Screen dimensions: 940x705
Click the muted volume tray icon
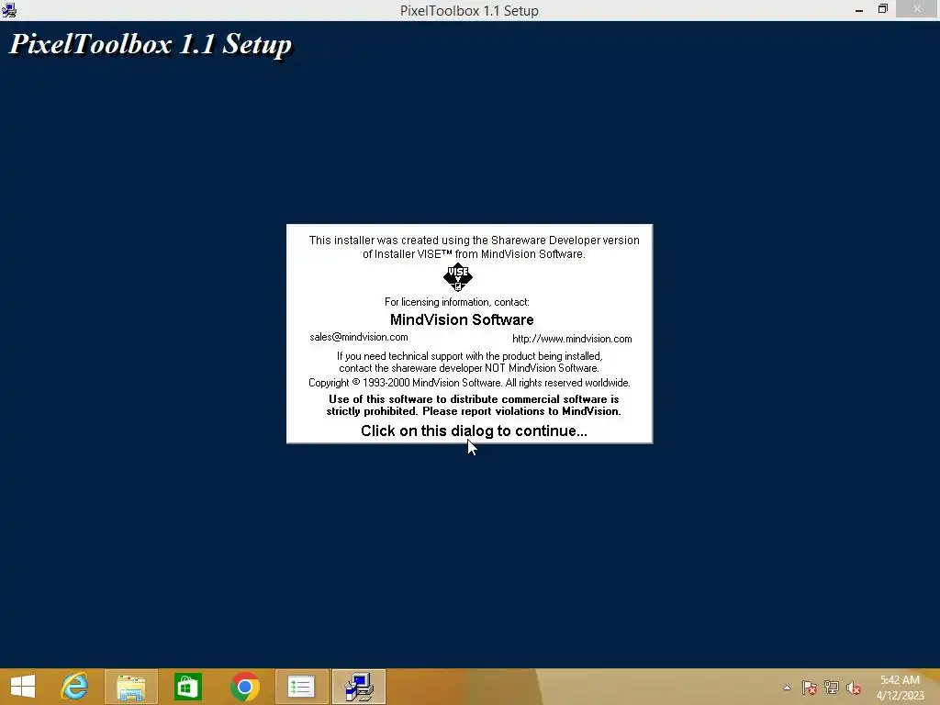853,688
